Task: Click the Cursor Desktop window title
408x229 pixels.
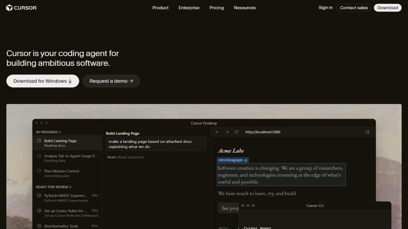Action: click(x=204, y=123)
